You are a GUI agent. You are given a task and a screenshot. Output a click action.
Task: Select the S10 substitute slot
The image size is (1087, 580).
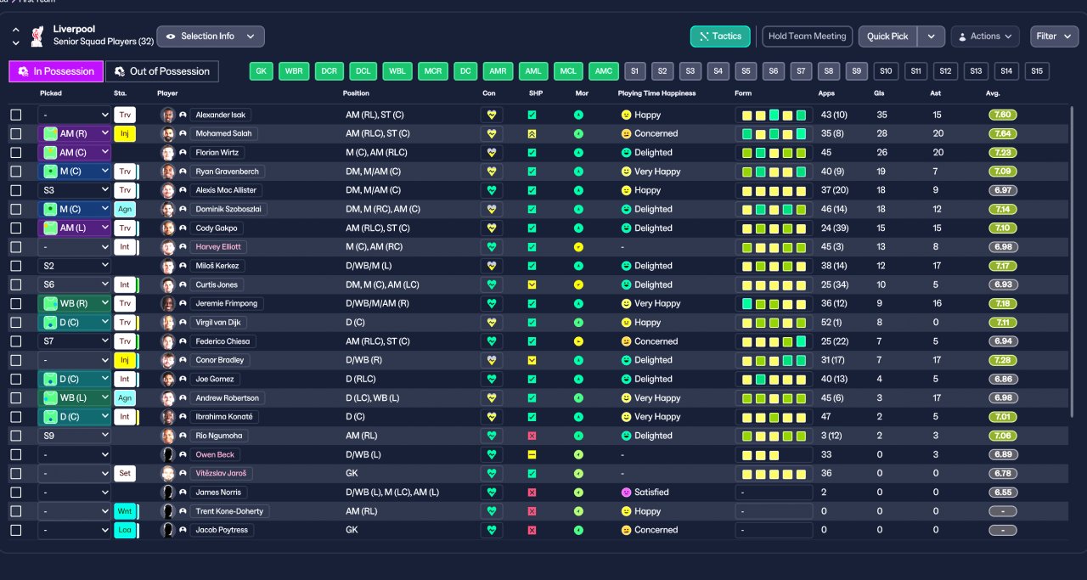tap(887, 71)
